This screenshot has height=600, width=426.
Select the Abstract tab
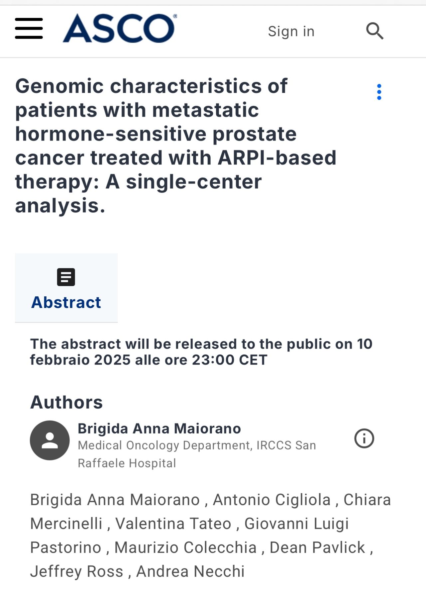(x=66, y=288)
